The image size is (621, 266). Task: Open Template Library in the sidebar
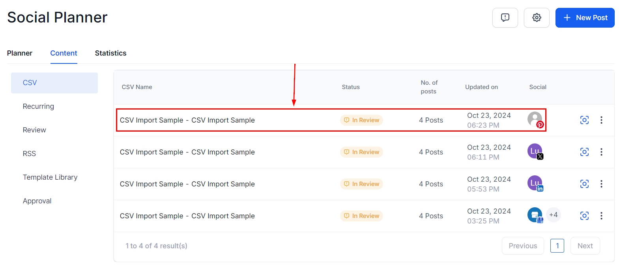point(50,177)
